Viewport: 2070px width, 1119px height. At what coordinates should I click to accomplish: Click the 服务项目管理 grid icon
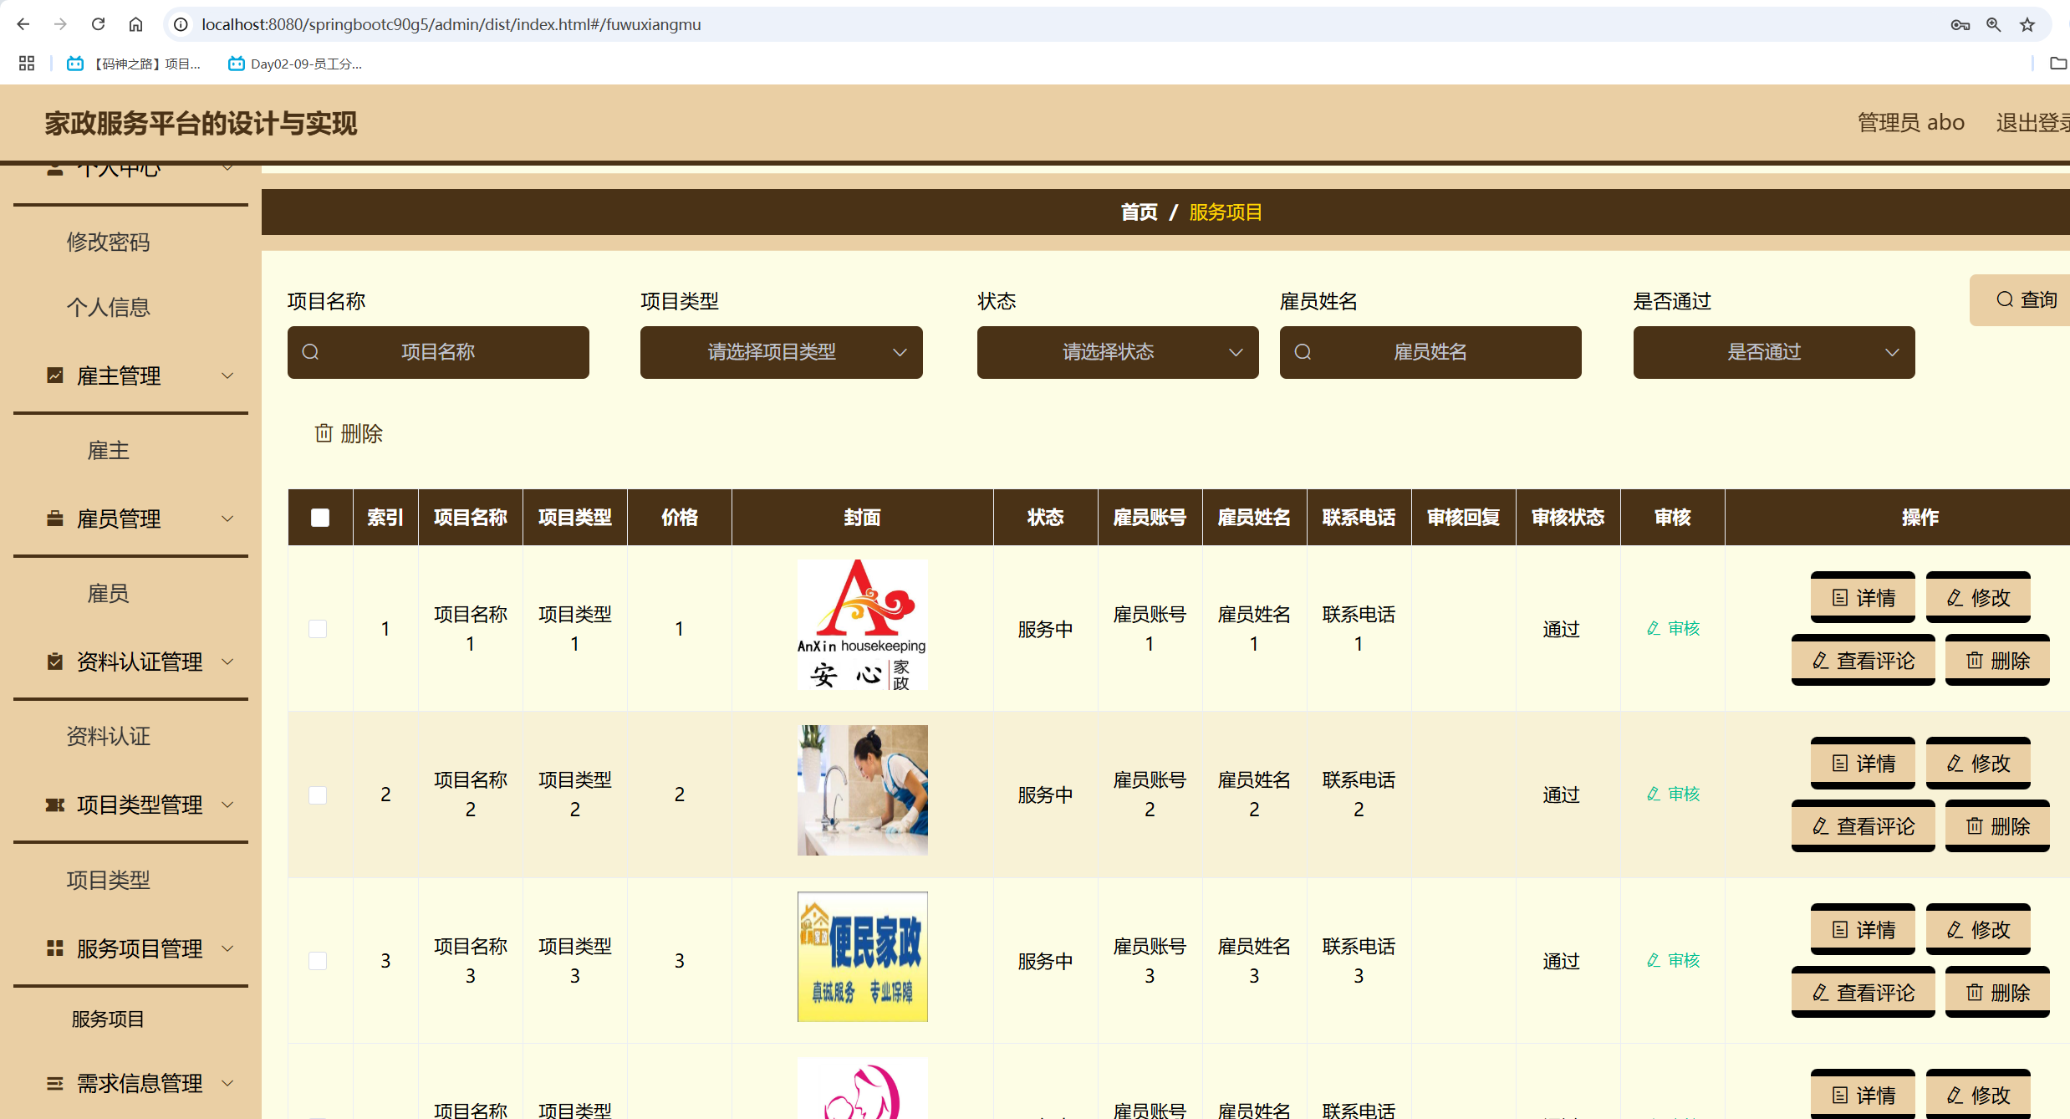[x=55, y=948]
